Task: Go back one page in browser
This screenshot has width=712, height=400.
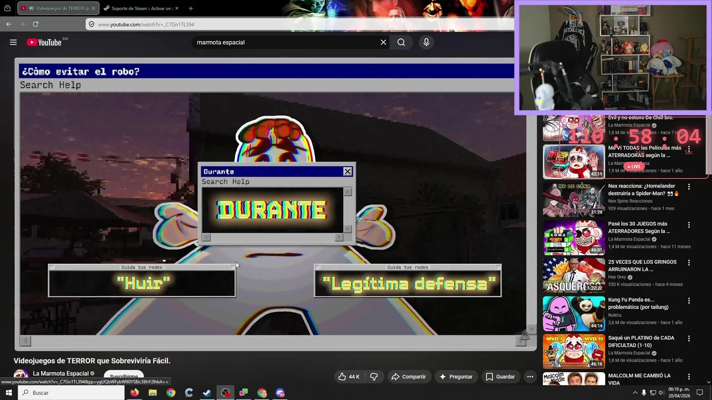Action: [9, 24]
